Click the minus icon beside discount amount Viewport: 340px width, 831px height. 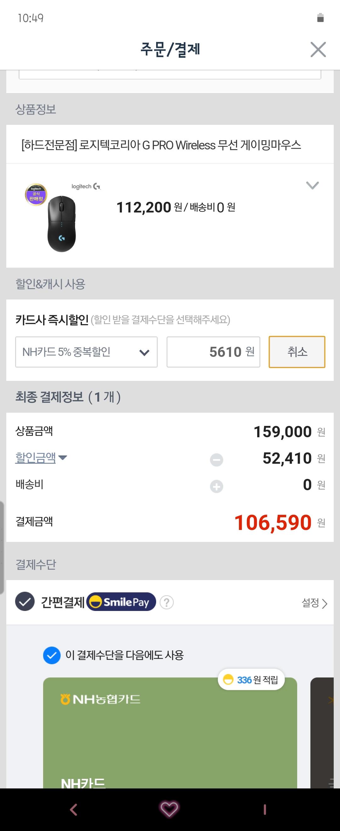(x=216, y=460)
